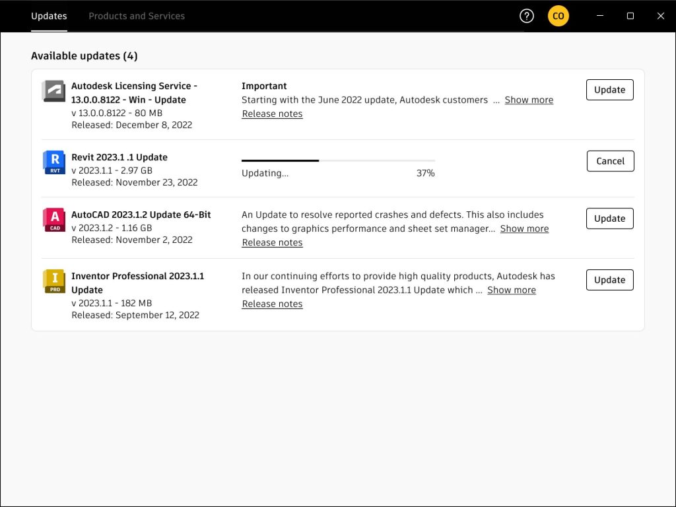
Task: Click the Released: December 8, 2022 text
Action: click(131, 125)
